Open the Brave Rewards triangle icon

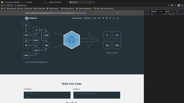175,5
